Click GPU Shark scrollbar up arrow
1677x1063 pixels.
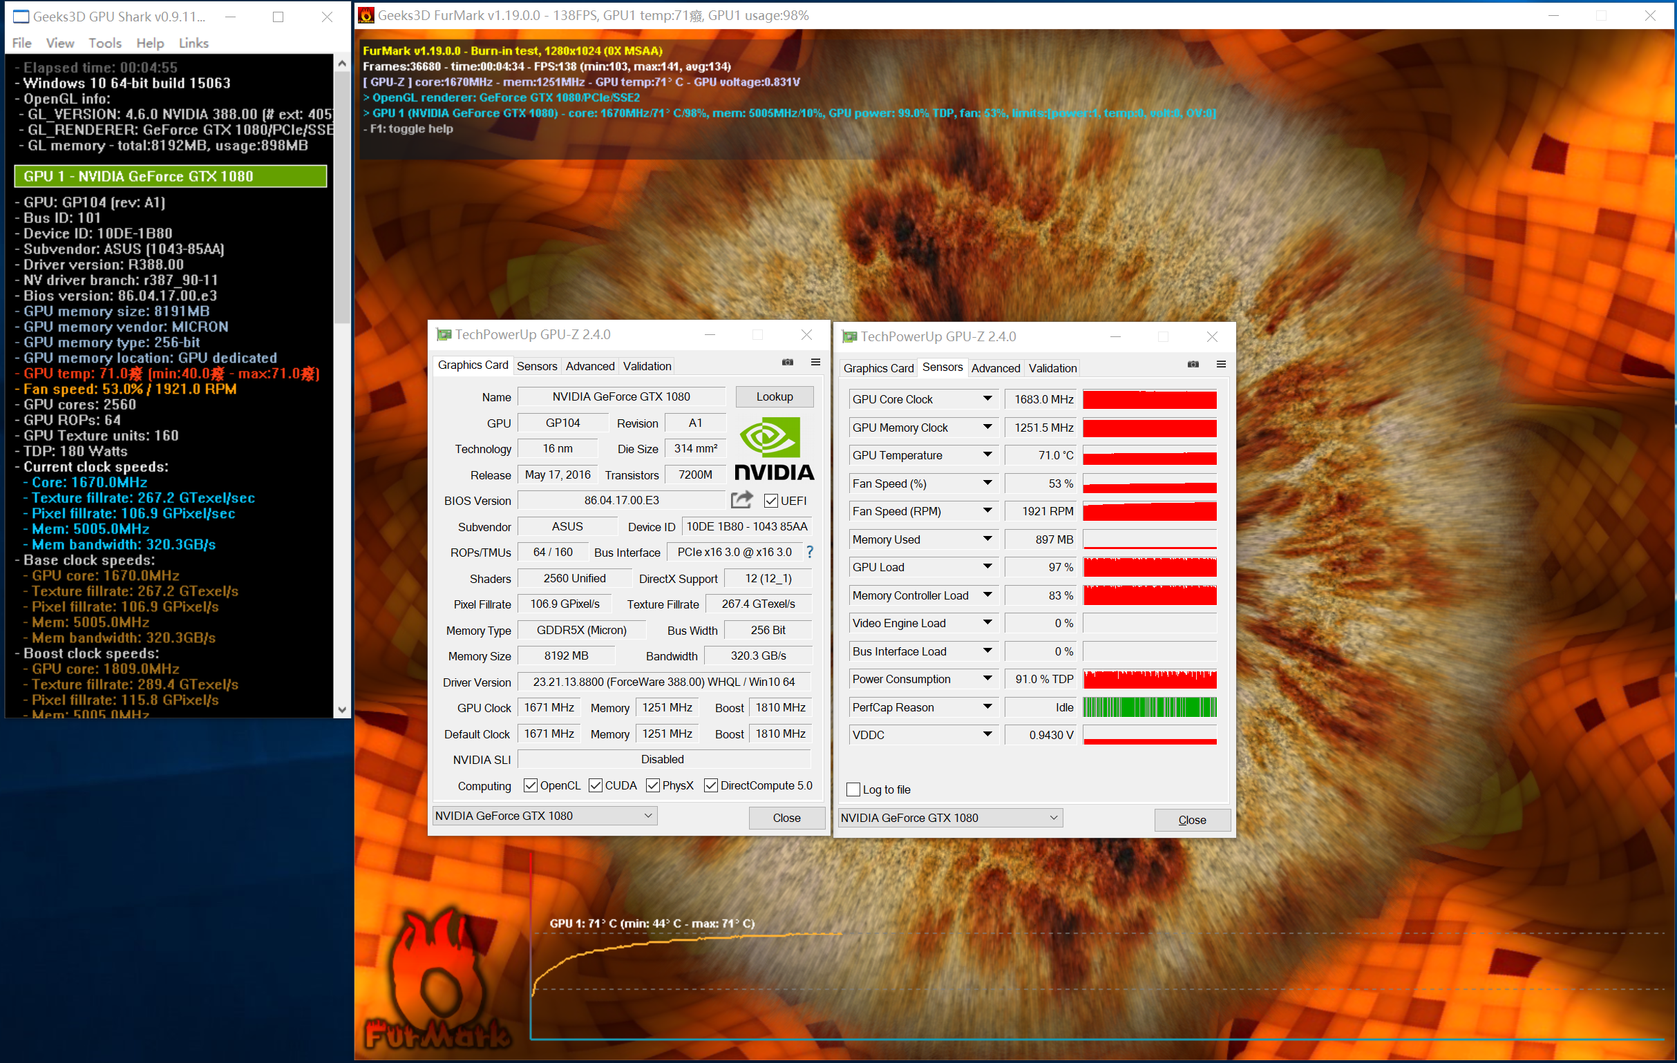(x=342, y=64)
